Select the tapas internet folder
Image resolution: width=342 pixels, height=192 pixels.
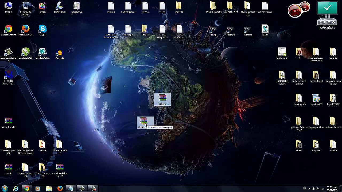[x=316, y=77]
